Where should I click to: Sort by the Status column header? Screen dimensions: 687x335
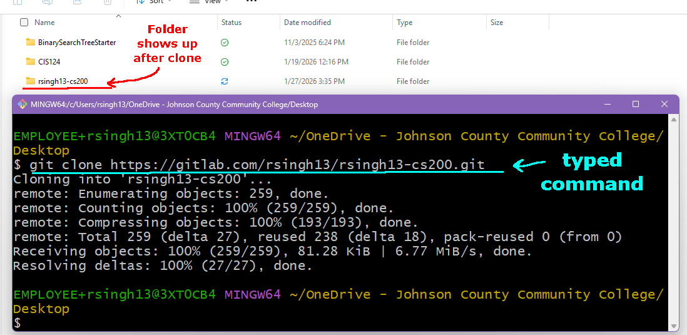(232, 23)
